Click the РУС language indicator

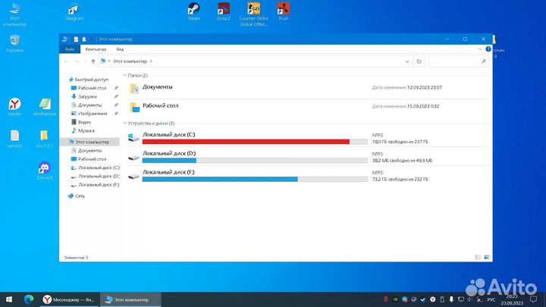(x=491, y=299)
